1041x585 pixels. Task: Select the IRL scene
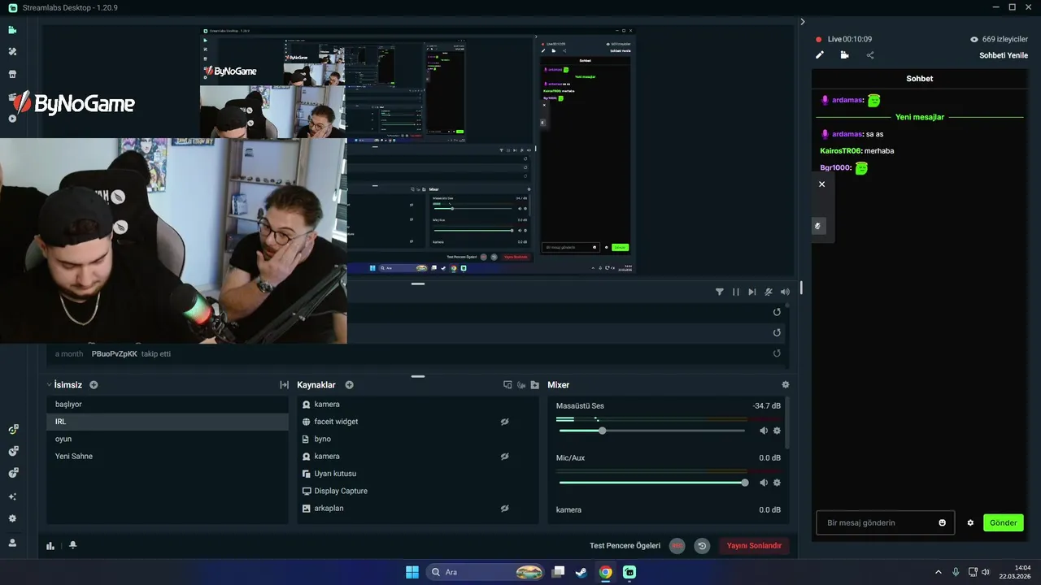[x=168, y=422]
